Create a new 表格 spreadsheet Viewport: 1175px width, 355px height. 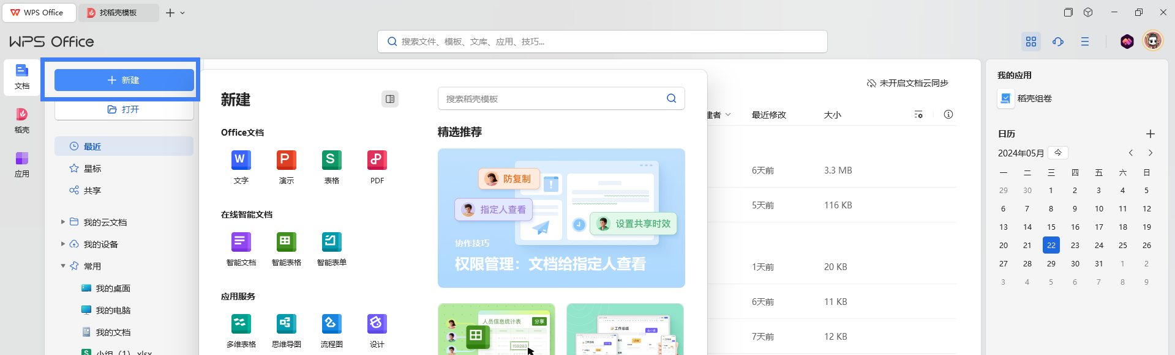332,167
